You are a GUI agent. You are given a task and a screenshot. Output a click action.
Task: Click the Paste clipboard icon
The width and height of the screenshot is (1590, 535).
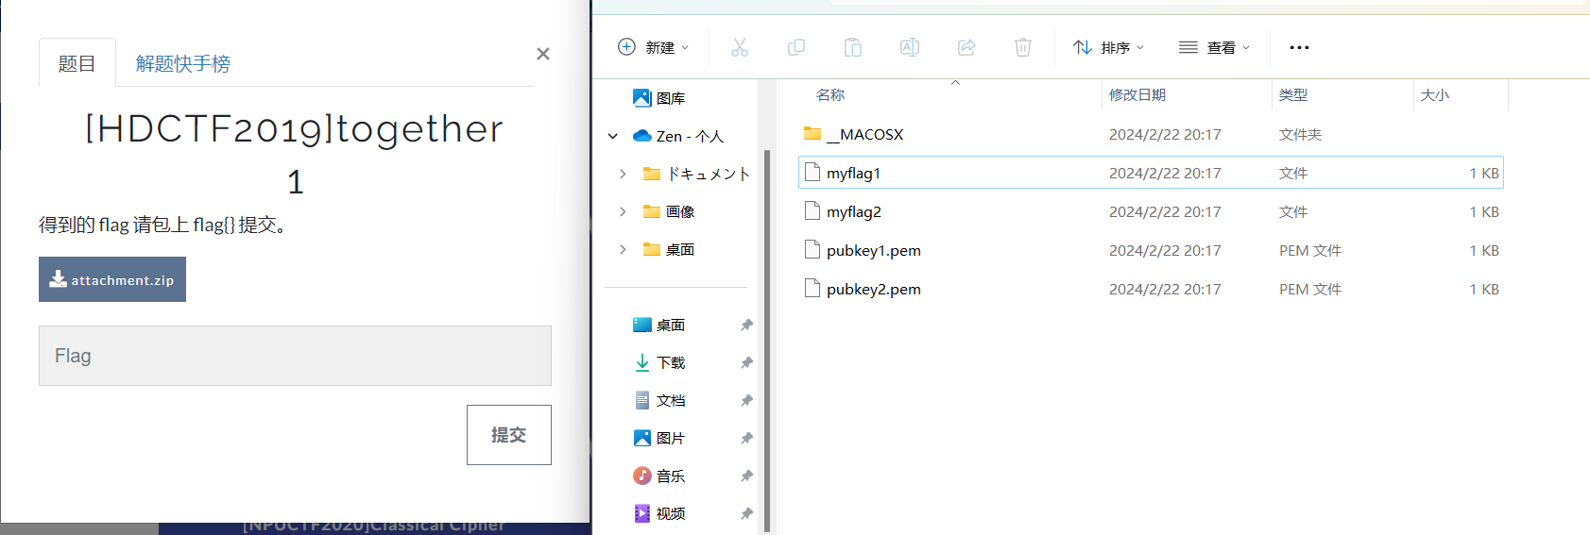click(x=853, y=47)
